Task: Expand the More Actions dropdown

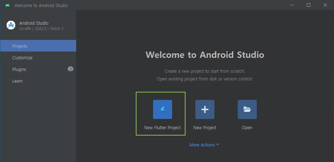Action: click(x=204, y=145)
